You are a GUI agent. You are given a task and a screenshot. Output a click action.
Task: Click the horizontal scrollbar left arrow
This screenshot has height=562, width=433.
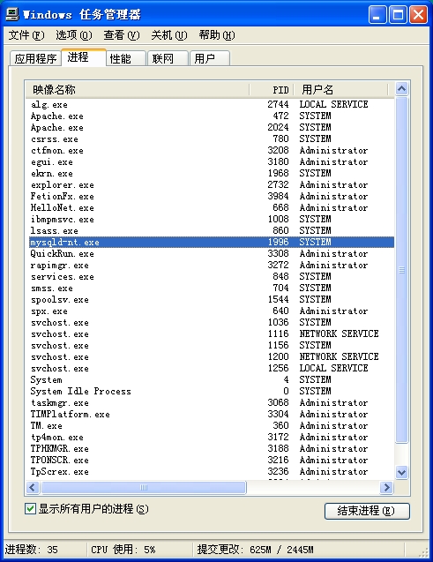coord(33,487)
